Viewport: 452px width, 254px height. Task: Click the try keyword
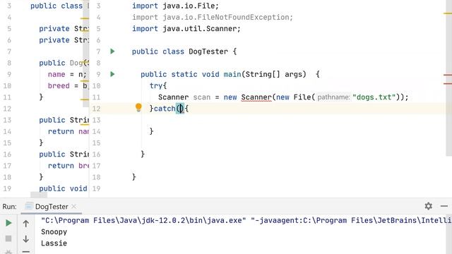156,86
